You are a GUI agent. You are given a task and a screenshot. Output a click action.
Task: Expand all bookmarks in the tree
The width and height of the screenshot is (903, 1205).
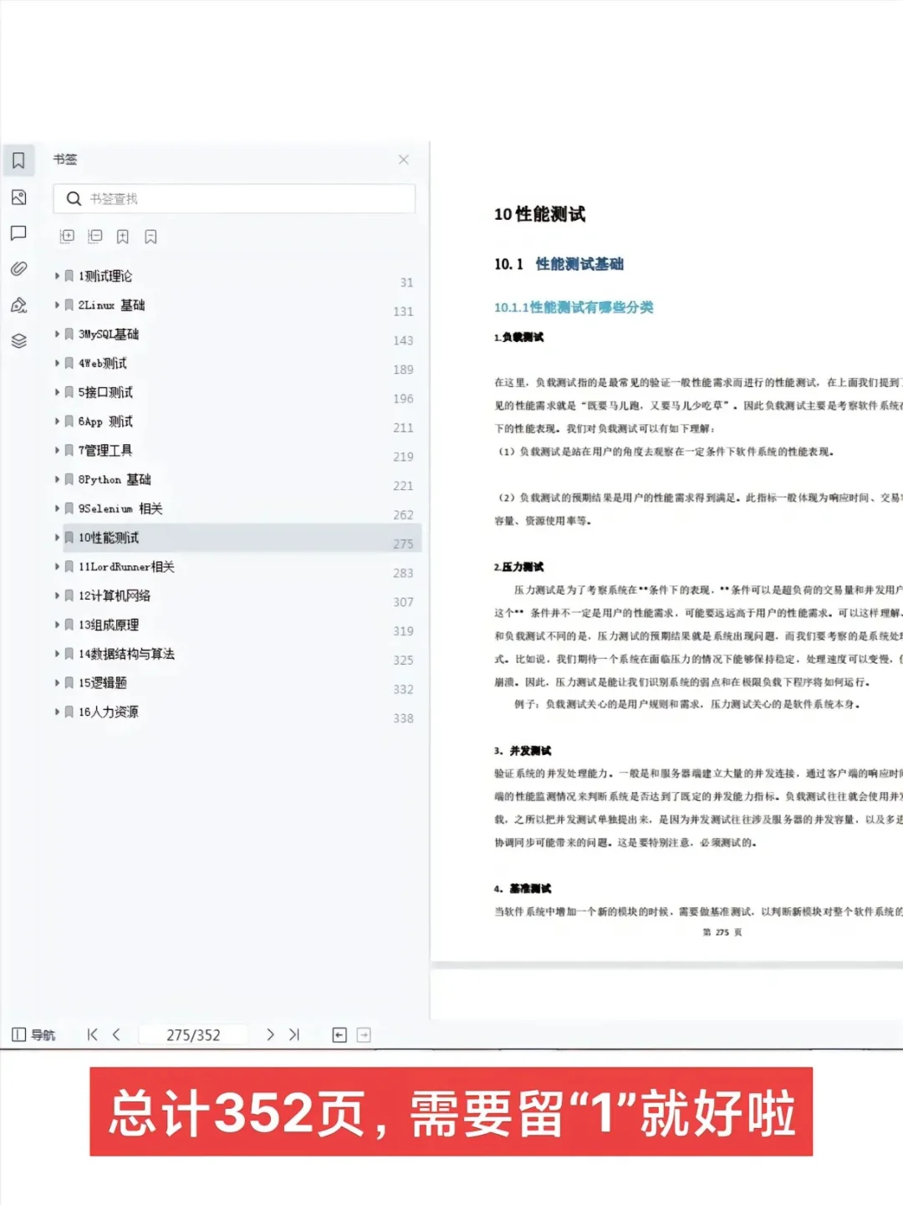67,237
